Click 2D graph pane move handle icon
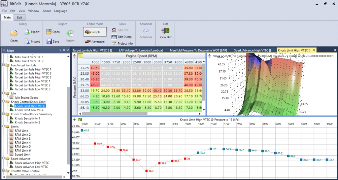Image resolution: width=338 pixels, height=180 pixels. tap(74, 119)
